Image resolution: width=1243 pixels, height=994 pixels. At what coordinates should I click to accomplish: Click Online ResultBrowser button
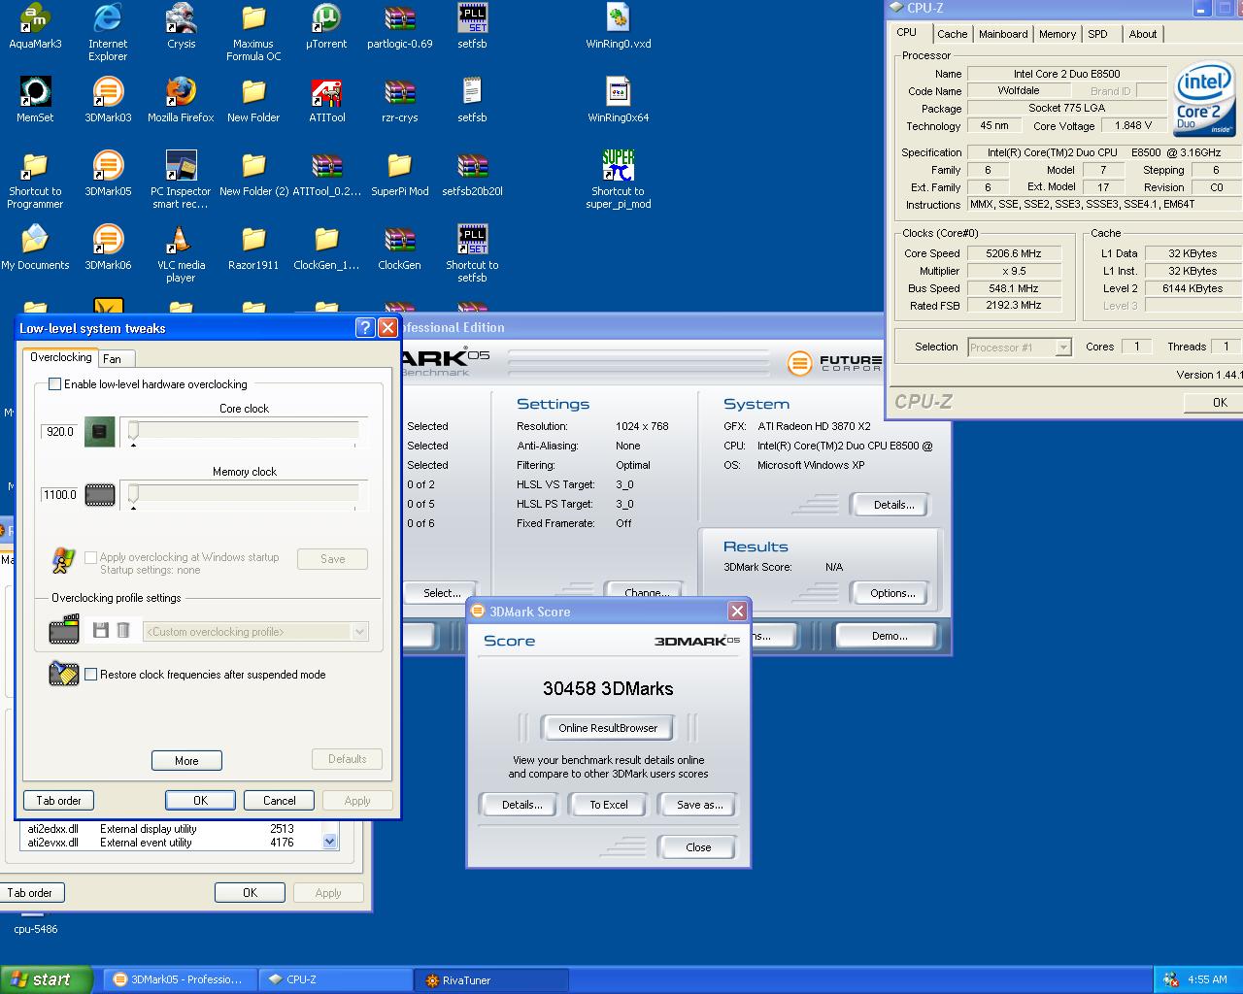coord(608,728)
